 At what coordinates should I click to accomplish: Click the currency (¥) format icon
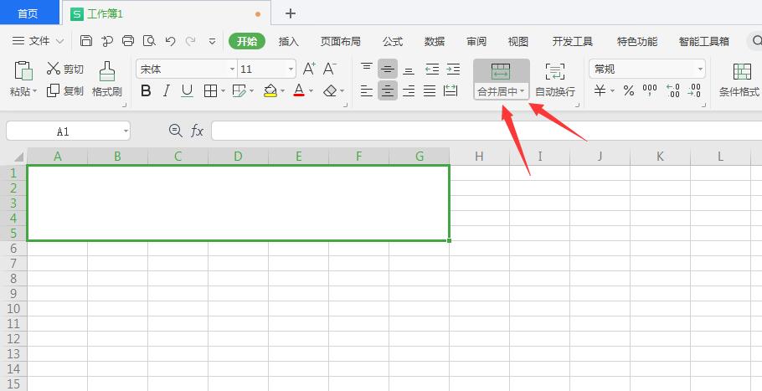coord(600,90)
